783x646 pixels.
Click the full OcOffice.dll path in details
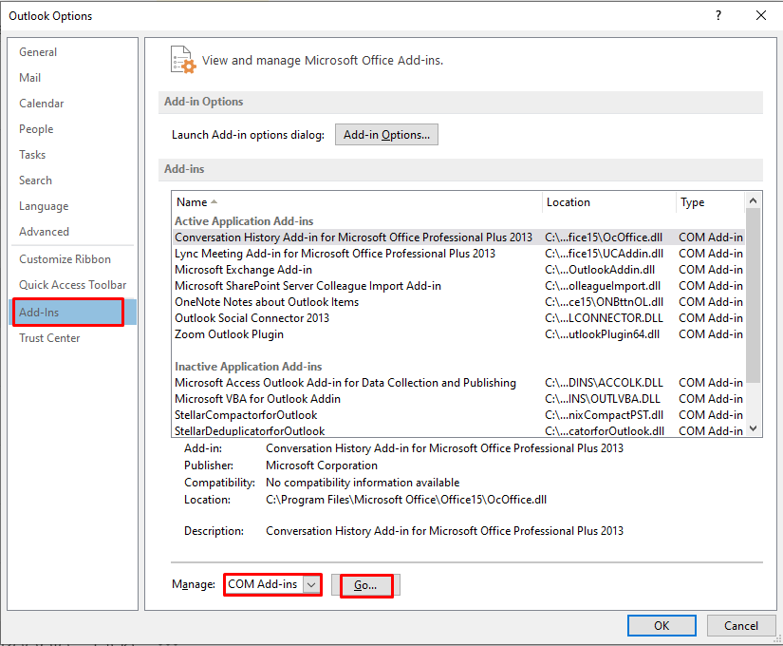pyautogui.click(x=406, y=500)
